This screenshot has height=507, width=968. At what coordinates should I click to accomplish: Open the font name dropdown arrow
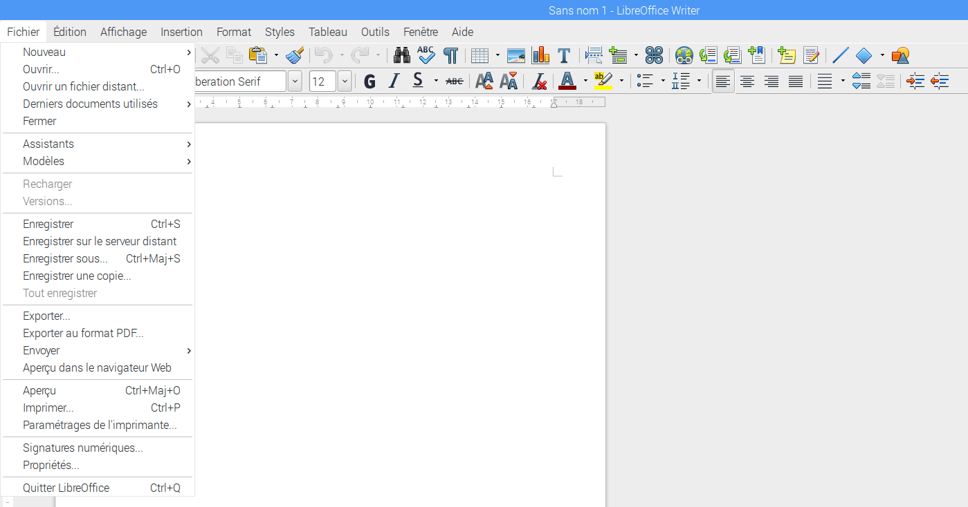click(295, 82)
